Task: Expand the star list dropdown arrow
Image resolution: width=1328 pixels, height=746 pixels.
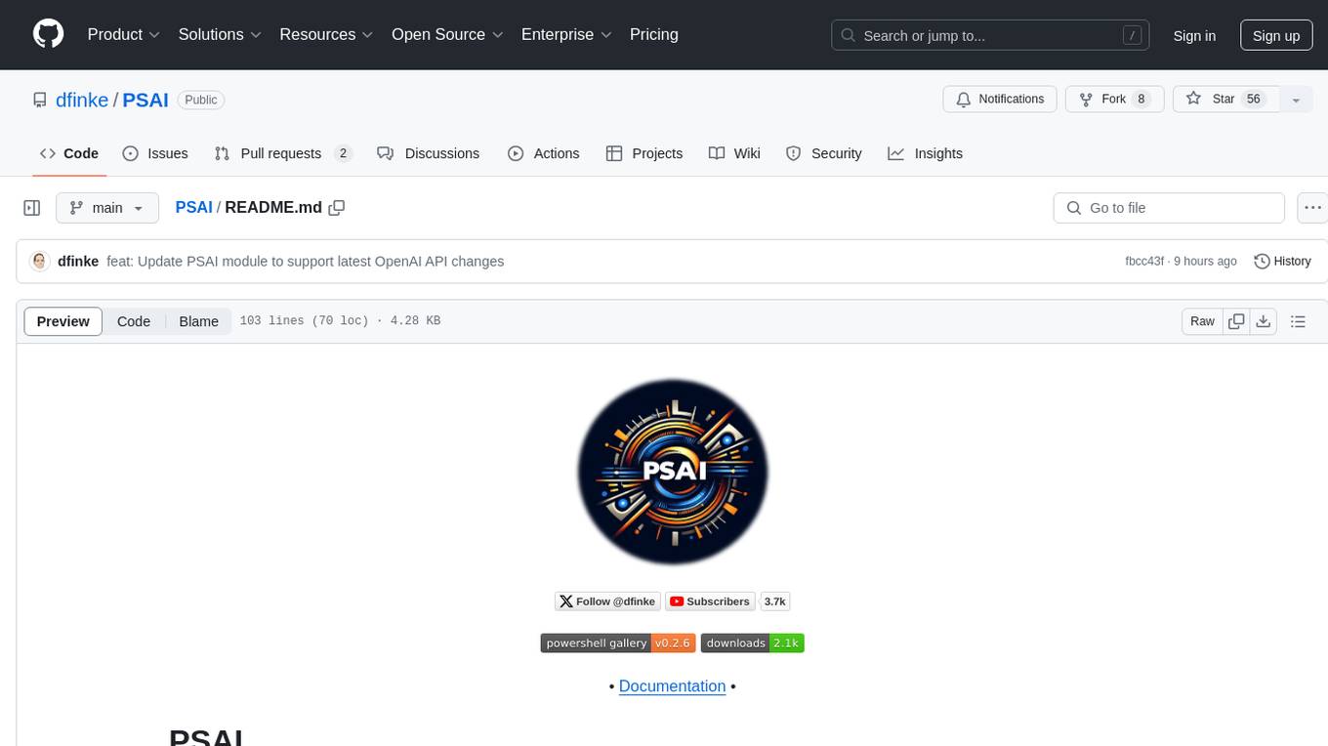Action: click(1296, 100)
